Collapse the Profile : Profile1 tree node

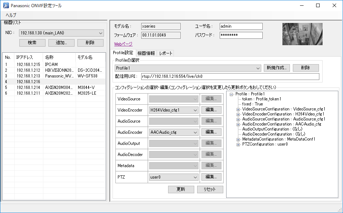[231, 94]
